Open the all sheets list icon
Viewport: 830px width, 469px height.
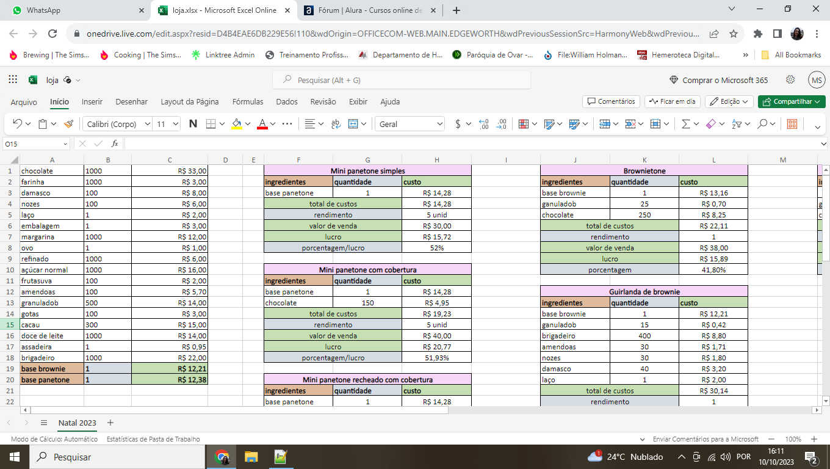[43, 423]
